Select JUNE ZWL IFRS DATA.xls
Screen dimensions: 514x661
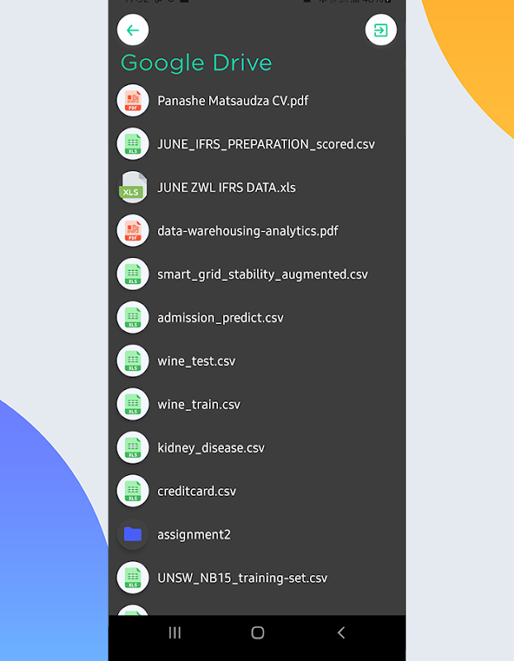(226, 188)
